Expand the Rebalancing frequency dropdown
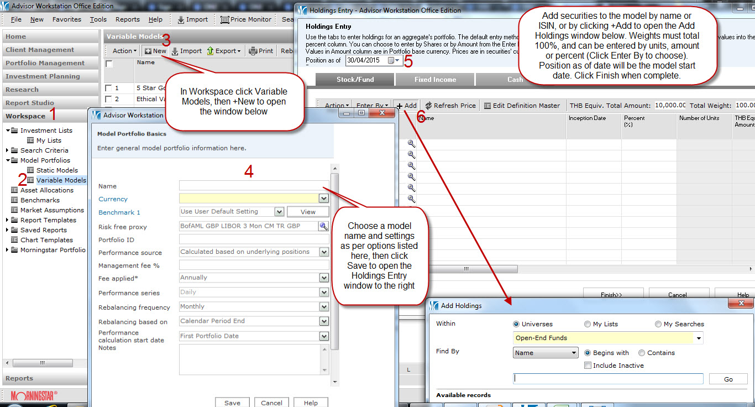 [x=324, y=307]
